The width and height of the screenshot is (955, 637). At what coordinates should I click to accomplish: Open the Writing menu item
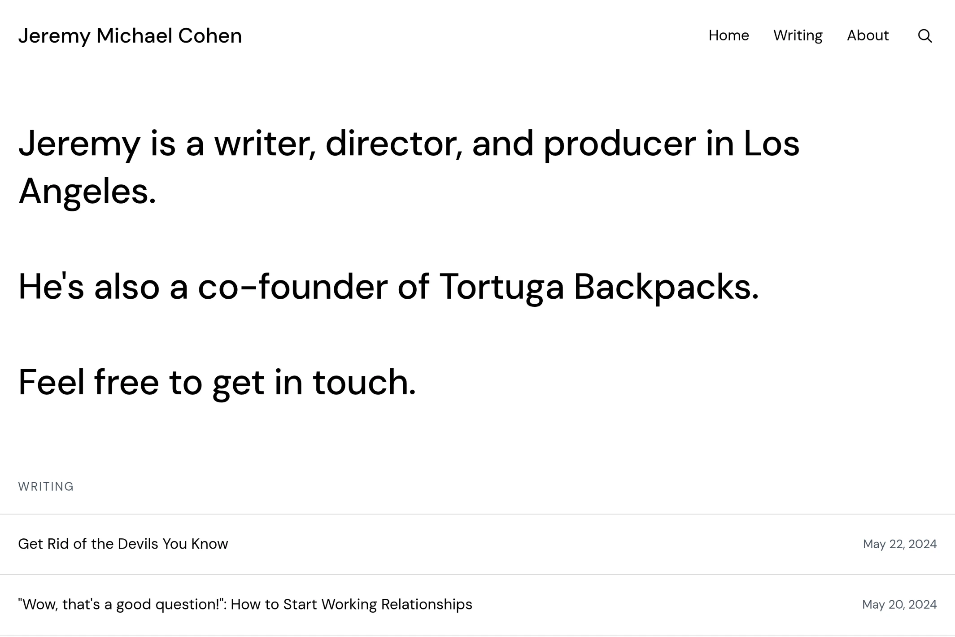point(798,35)
